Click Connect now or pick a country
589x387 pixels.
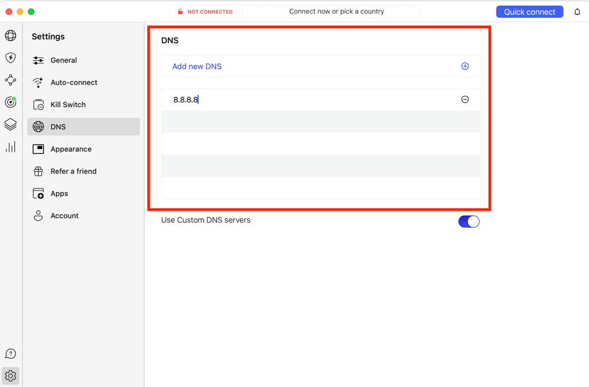pyautogui.click(x=336, y=12)
